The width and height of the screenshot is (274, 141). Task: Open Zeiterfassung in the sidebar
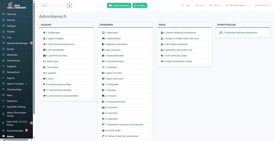pyautogui.click(x=13, y=60)
